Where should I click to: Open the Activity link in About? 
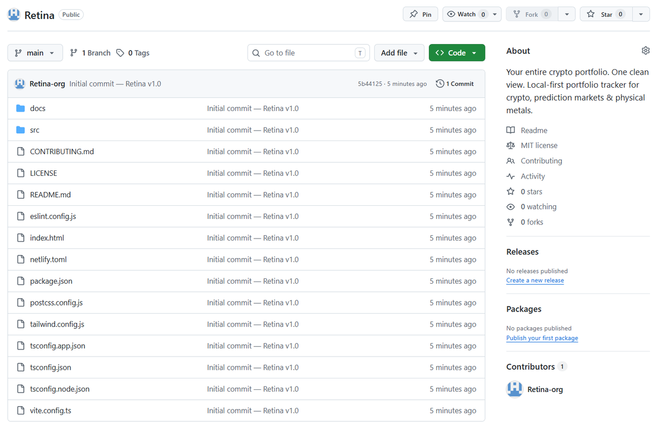click(x=533, y=176)
